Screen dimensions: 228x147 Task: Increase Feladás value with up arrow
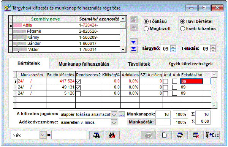coord(213,47)
